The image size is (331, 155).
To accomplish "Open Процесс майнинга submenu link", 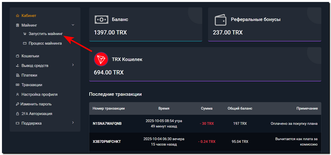I will click(x=45, y=43).
